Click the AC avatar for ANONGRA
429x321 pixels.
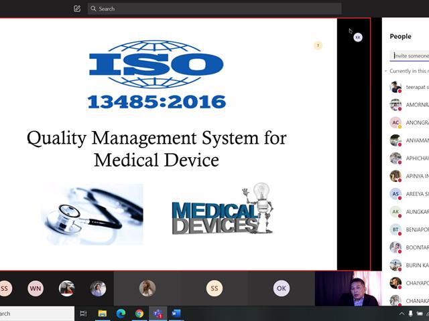click(395, 122)
